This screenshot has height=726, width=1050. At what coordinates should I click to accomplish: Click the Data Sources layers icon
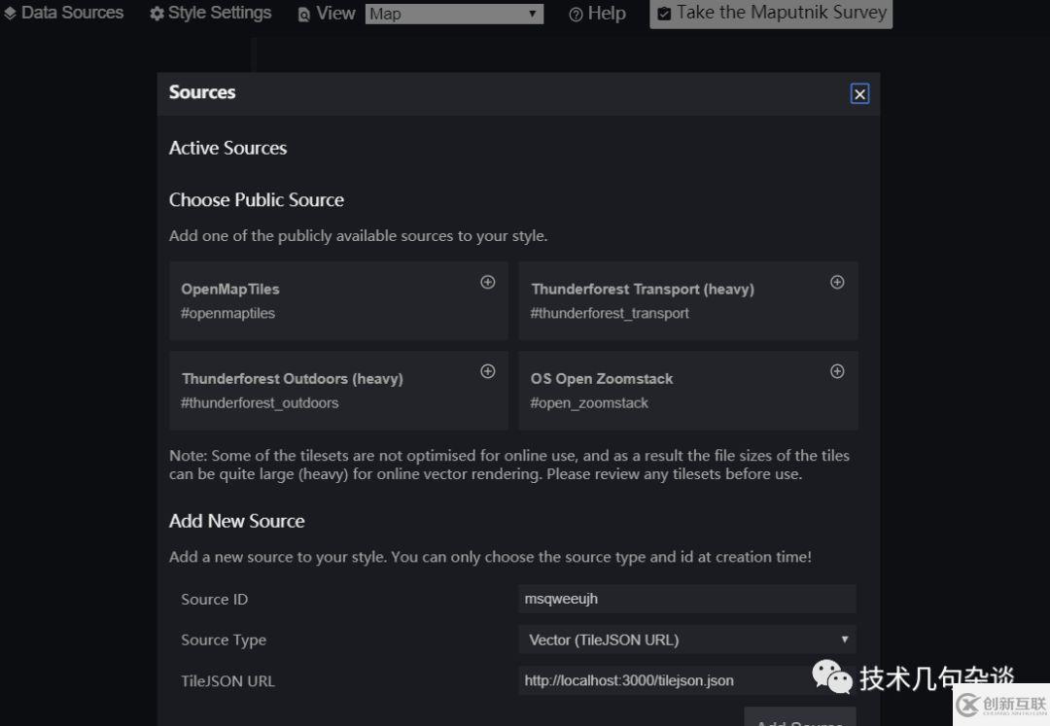coord(10,14)
